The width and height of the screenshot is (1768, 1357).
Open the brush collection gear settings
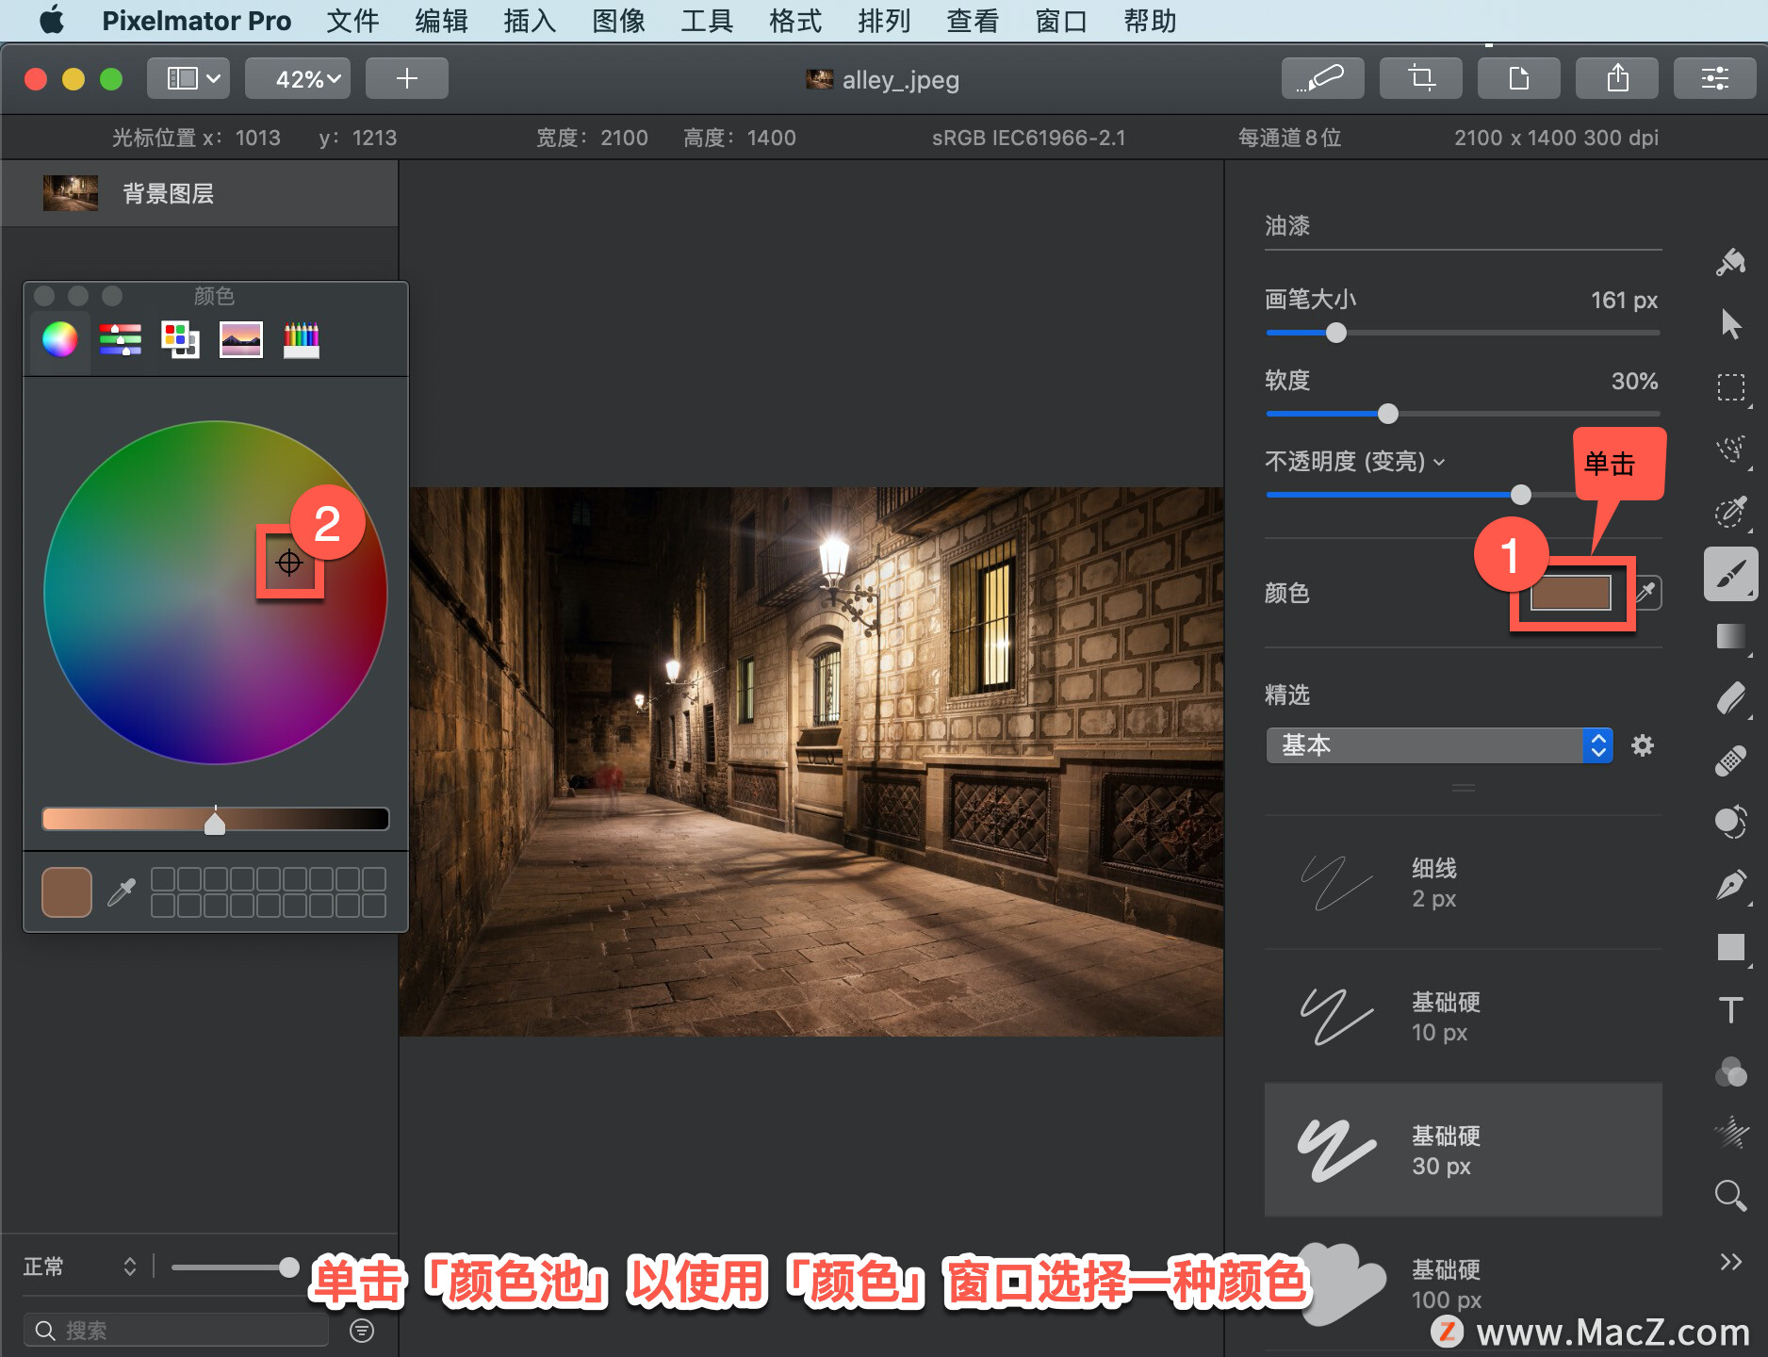coord(1643,745)
